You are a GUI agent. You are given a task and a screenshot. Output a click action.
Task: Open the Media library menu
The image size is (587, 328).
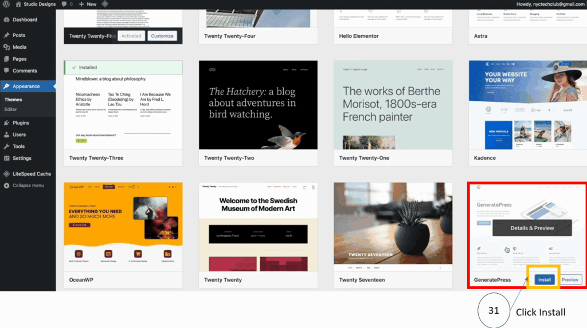point(19,48)
